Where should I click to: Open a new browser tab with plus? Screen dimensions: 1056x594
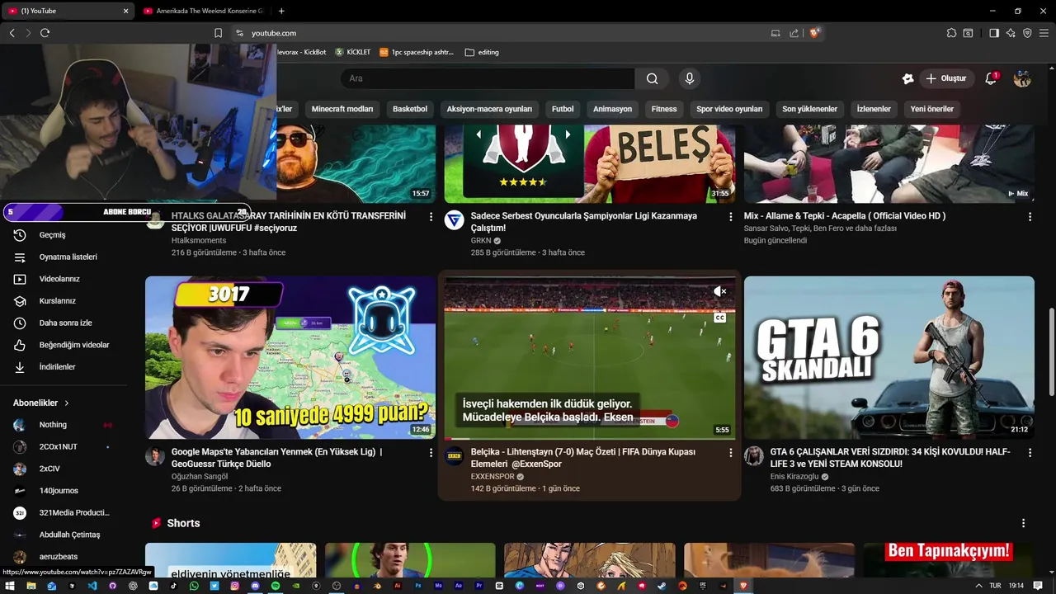[281, 11]
